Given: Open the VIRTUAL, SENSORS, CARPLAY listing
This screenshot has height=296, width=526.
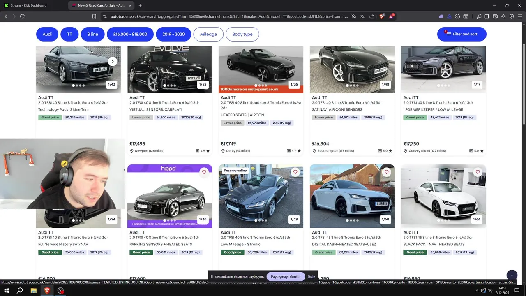Looking at the screenshot, I should pyautogui.click(x=156, y=110).
